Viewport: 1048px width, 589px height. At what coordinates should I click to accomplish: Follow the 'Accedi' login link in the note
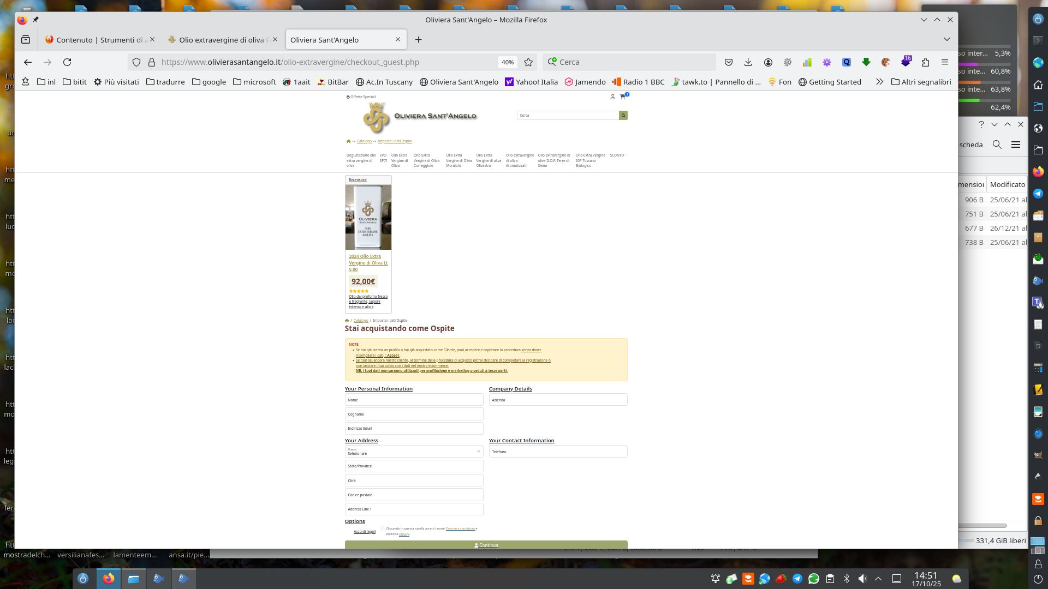(x=393, y=356)
